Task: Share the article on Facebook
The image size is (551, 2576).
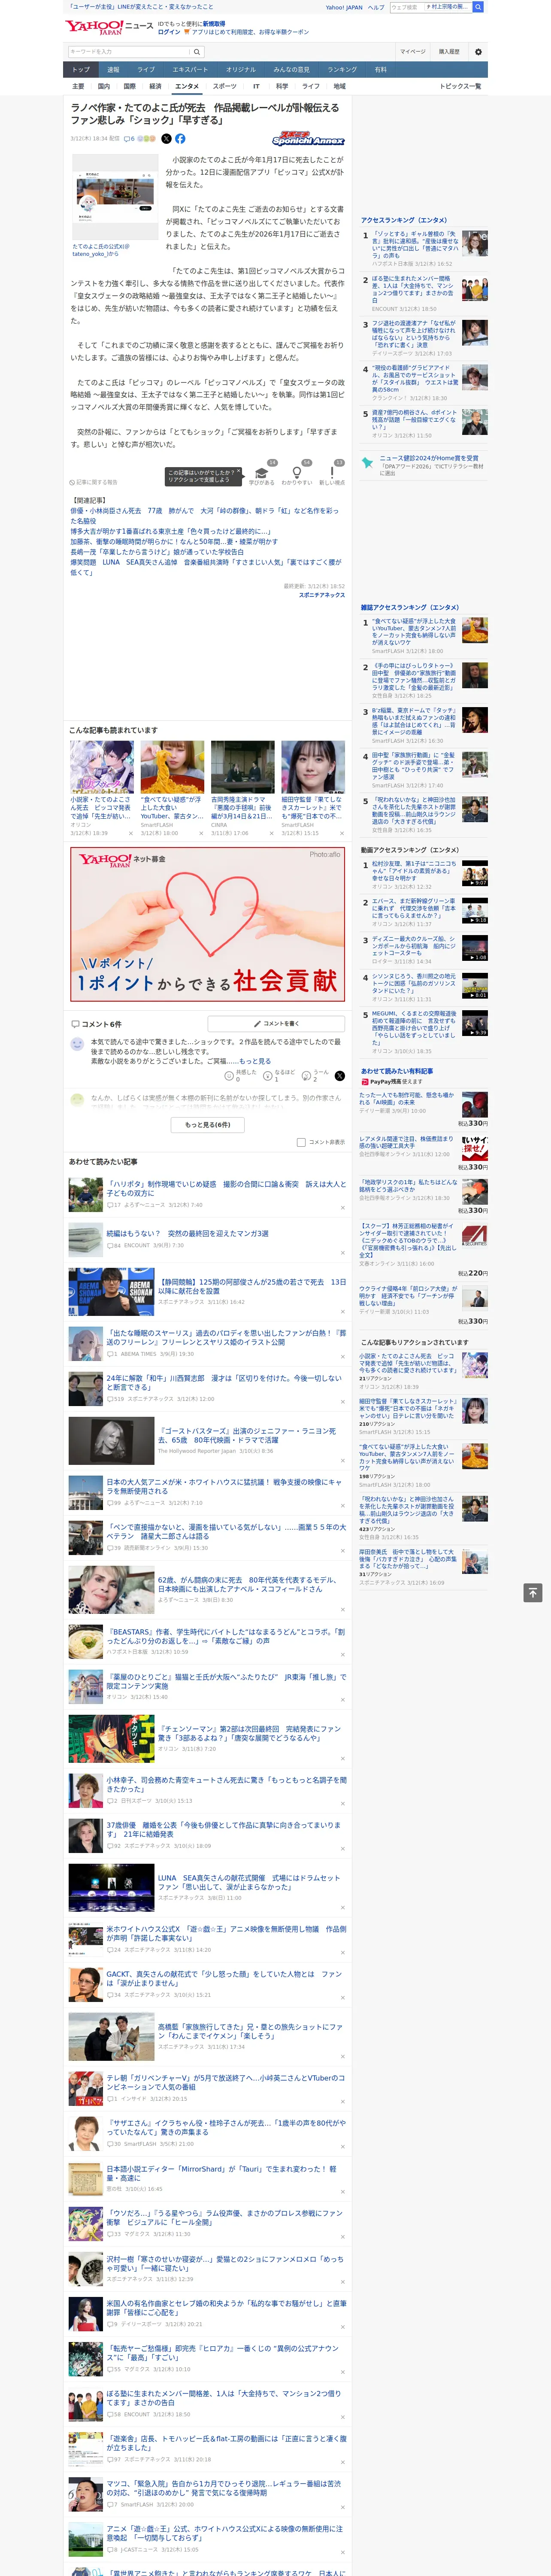Action: tap(180, 139)
